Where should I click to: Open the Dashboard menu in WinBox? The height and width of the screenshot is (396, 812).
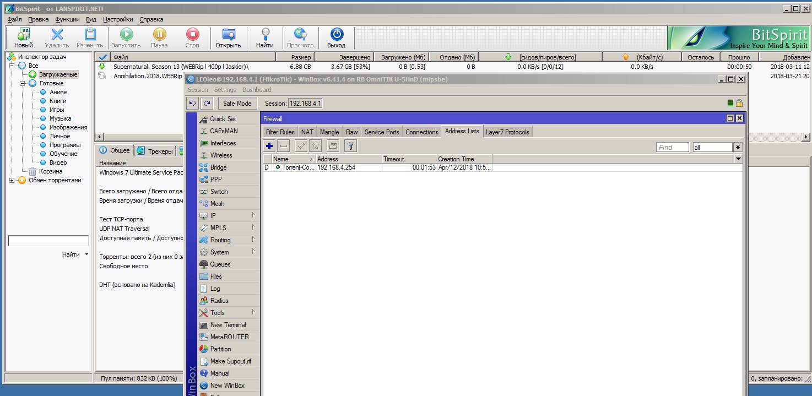pos(257,90)
